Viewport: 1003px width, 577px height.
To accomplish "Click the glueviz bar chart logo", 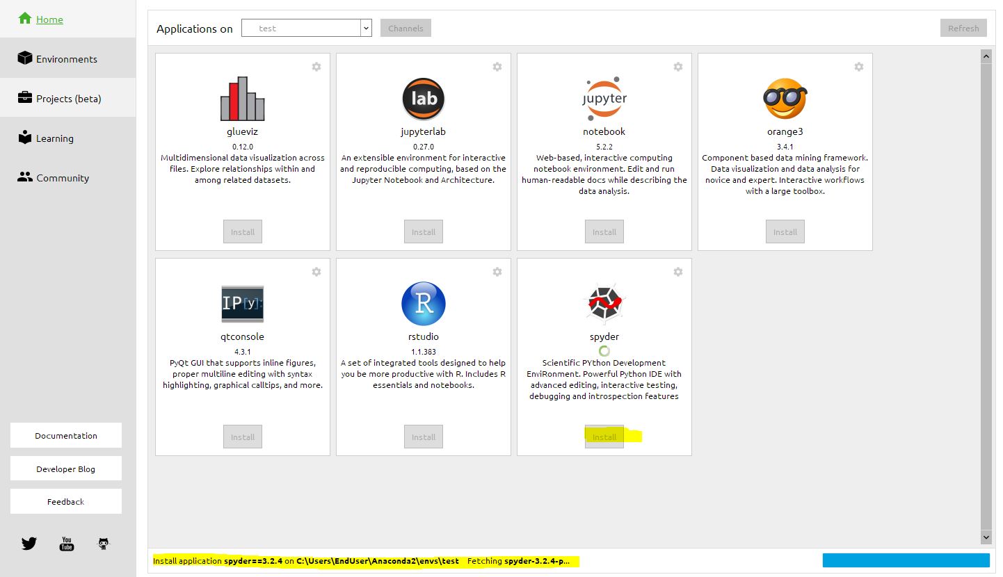I will tap(243, 99).
